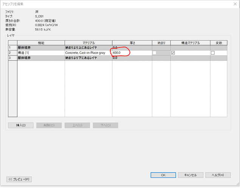
Task: Click the 56.15 kJ/K thermal mass value
Action: (43, 29)
